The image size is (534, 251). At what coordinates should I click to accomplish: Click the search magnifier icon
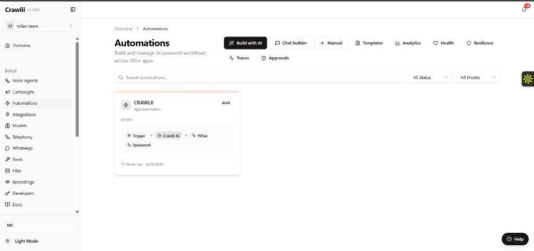coord(121,78)
